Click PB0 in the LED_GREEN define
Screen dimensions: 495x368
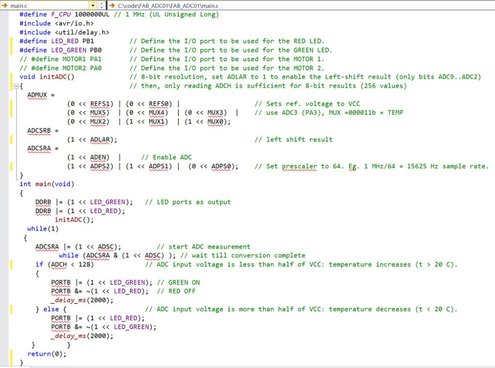(x=96, y=50)
